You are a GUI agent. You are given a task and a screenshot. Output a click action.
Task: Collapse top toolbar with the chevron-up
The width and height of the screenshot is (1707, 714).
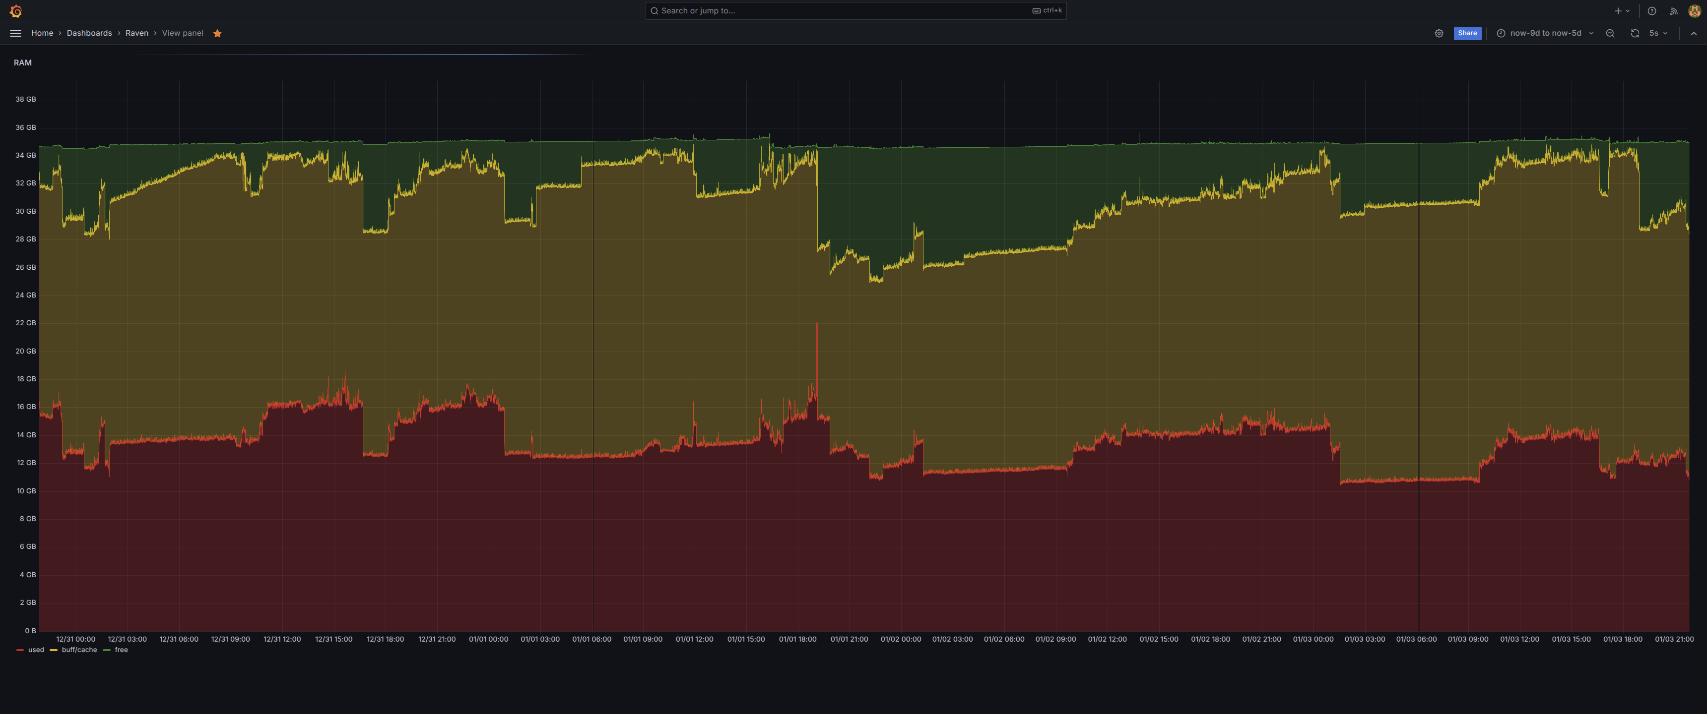coord(1694,33)
